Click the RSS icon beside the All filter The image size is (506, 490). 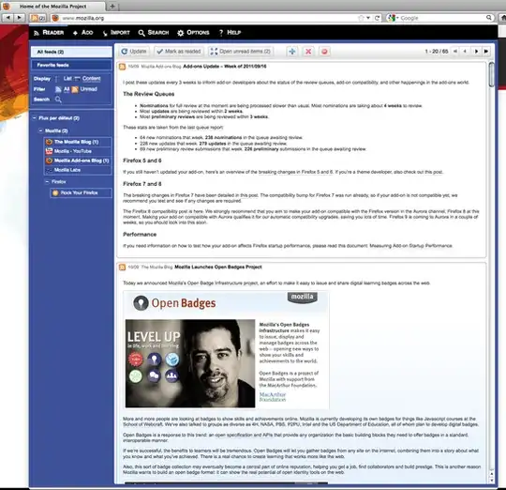(58, 89)
